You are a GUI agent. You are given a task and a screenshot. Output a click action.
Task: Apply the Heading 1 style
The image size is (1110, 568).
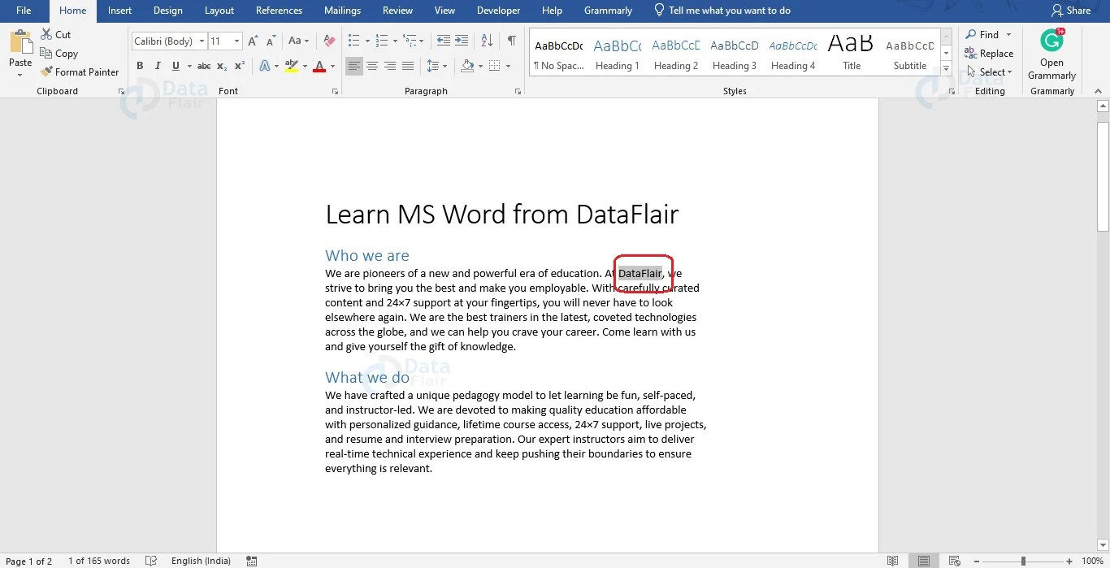coord(617,53)
